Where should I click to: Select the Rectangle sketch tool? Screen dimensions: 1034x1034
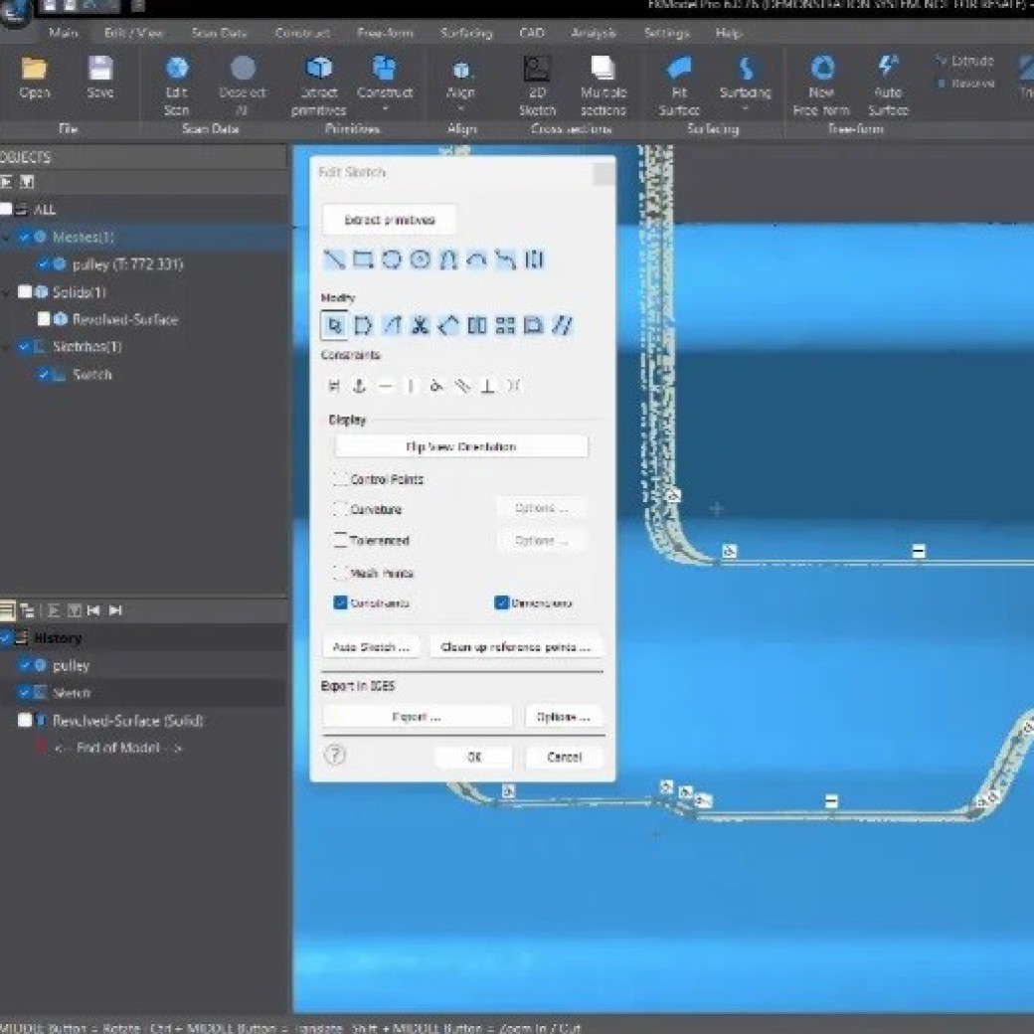click(363, 260)
